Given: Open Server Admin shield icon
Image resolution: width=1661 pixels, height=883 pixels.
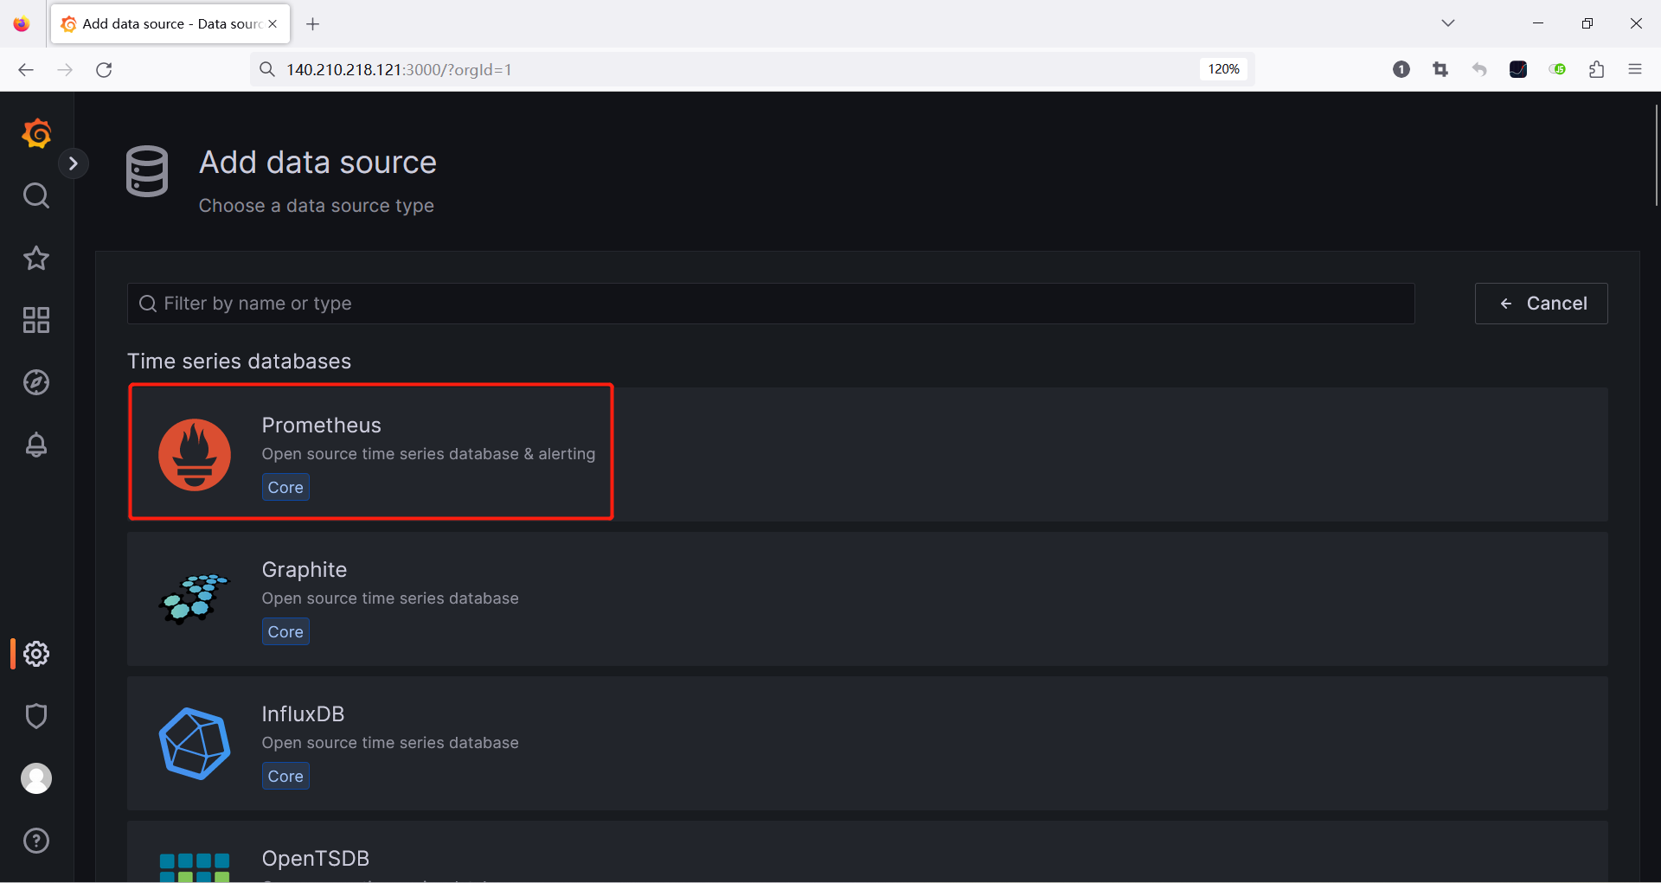Looking at the screenshot, I should (36, 716).
